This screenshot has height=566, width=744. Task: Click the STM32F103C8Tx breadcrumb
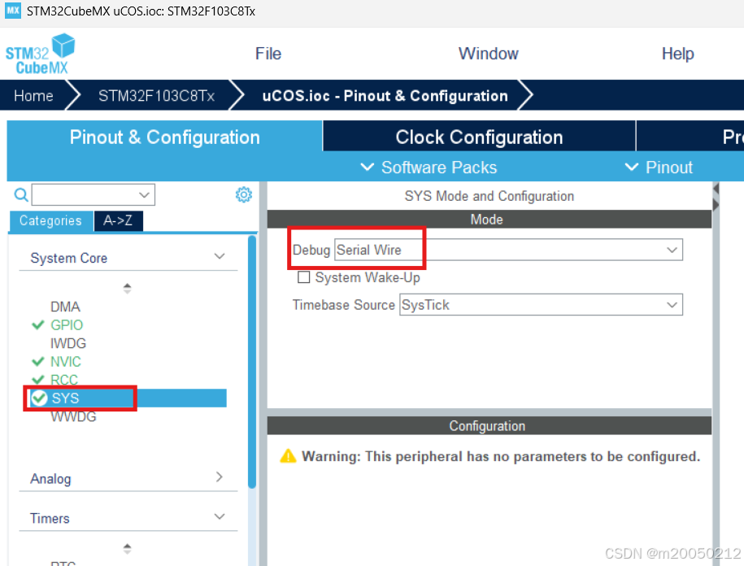pos(157,96)
